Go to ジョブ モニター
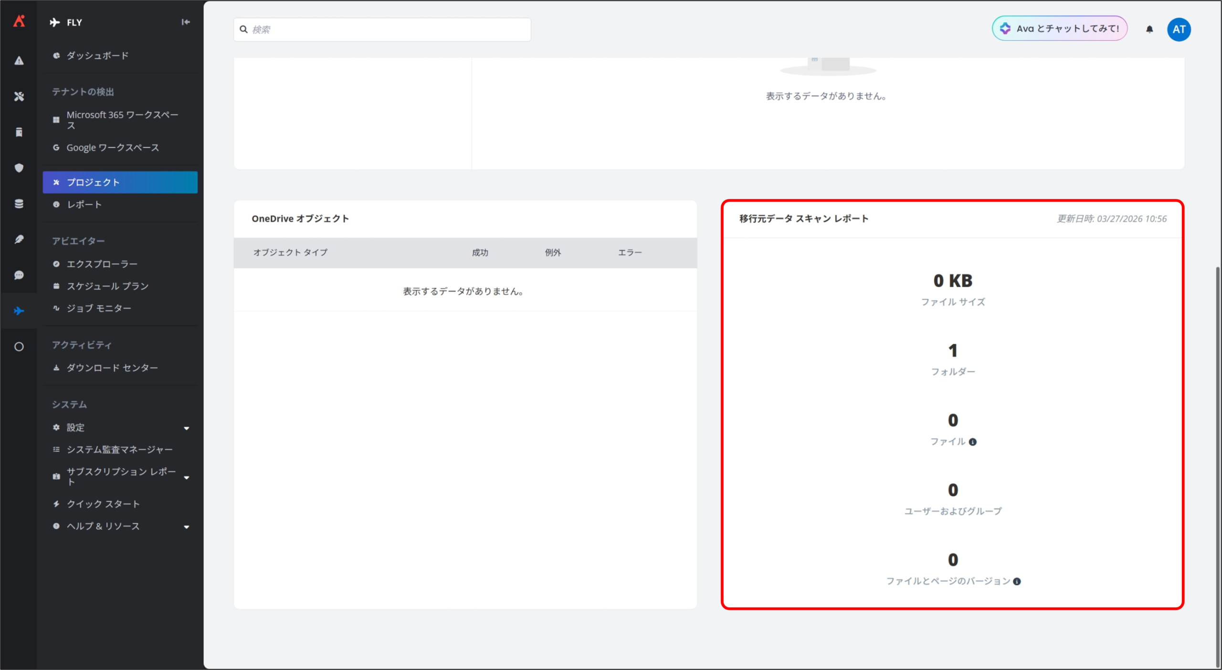 (99, 308)
